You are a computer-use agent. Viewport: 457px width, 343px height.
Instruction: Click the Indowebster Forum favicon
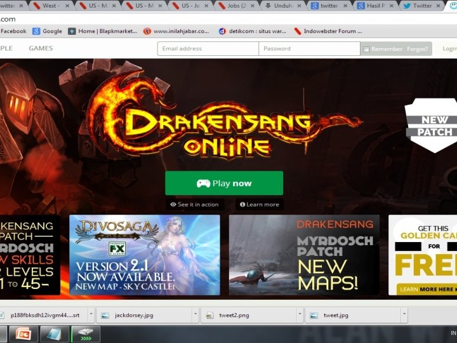(297, 31)
